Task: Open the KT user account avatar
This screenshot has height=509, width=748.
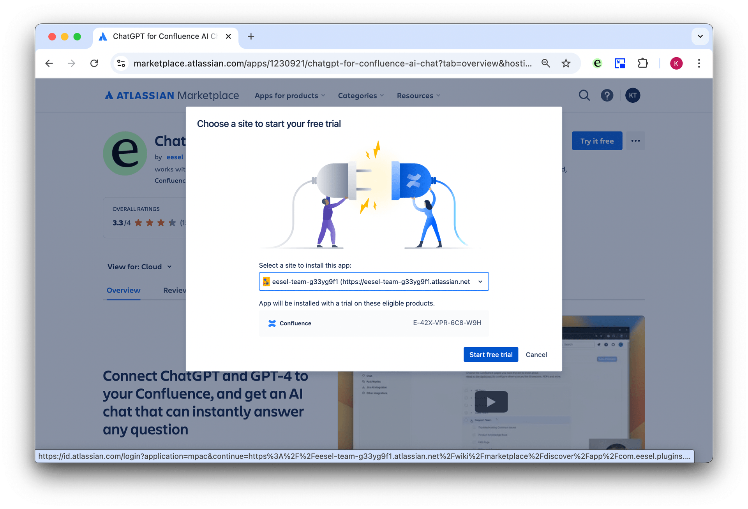Action: pos(633,95)
